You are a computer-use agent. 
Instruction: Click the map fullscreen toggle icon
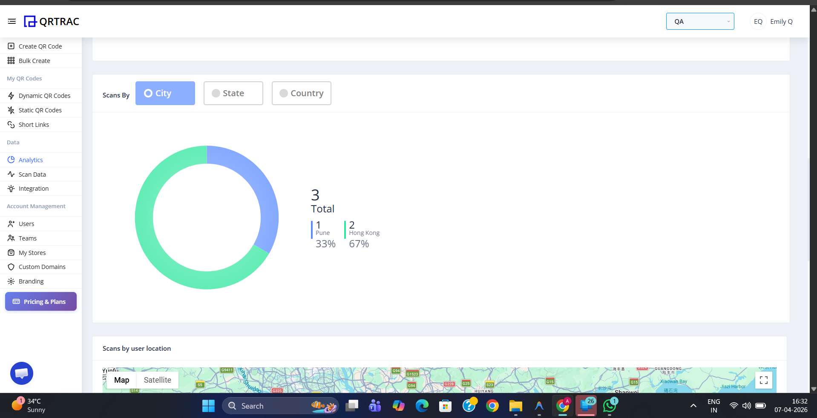763,380
